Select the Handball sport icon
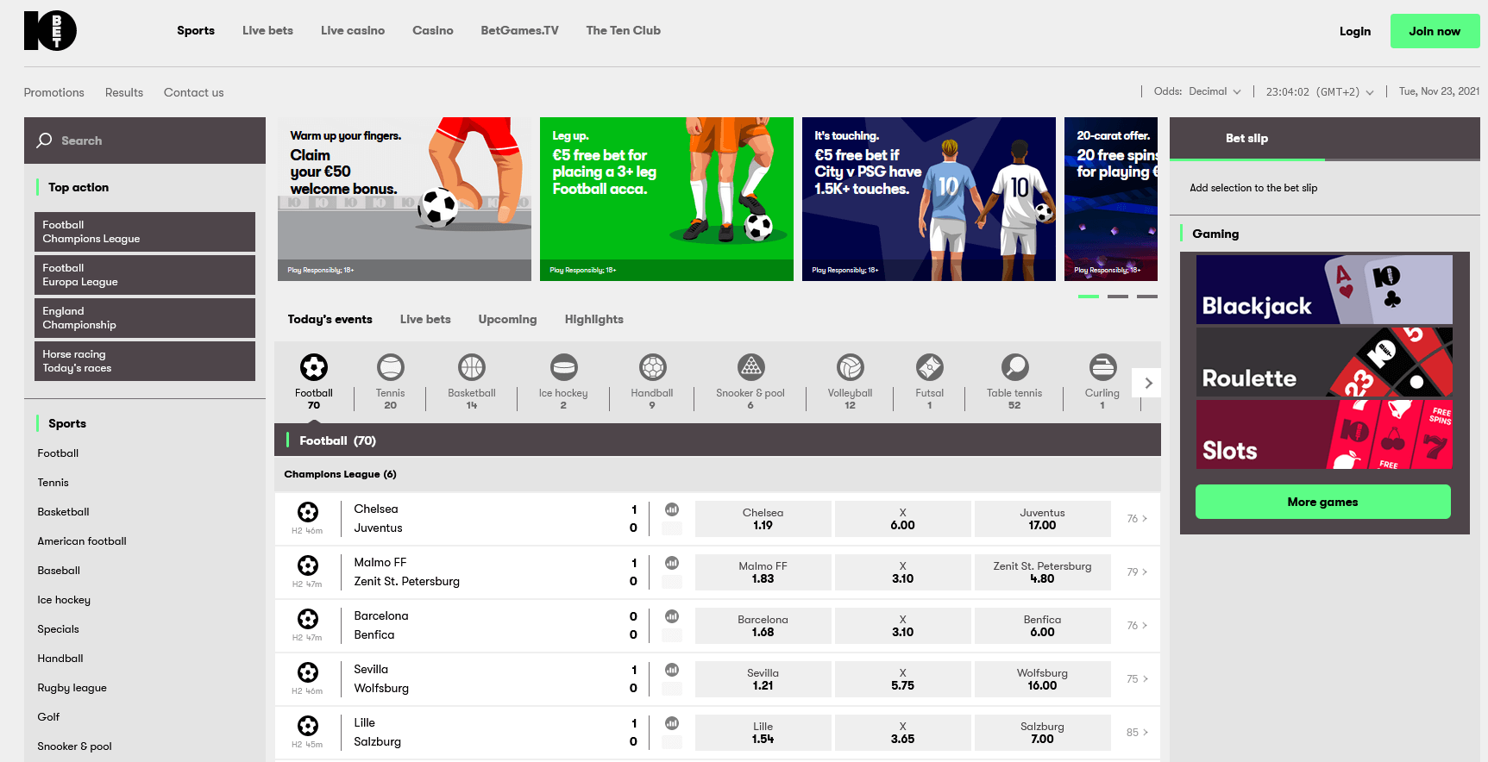 (653, 367)
